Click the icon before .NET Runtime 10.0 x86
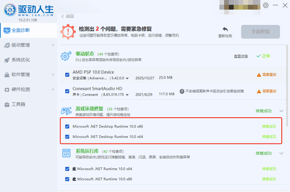The height and width of the screenshot is (192, 290). [74, 179]
